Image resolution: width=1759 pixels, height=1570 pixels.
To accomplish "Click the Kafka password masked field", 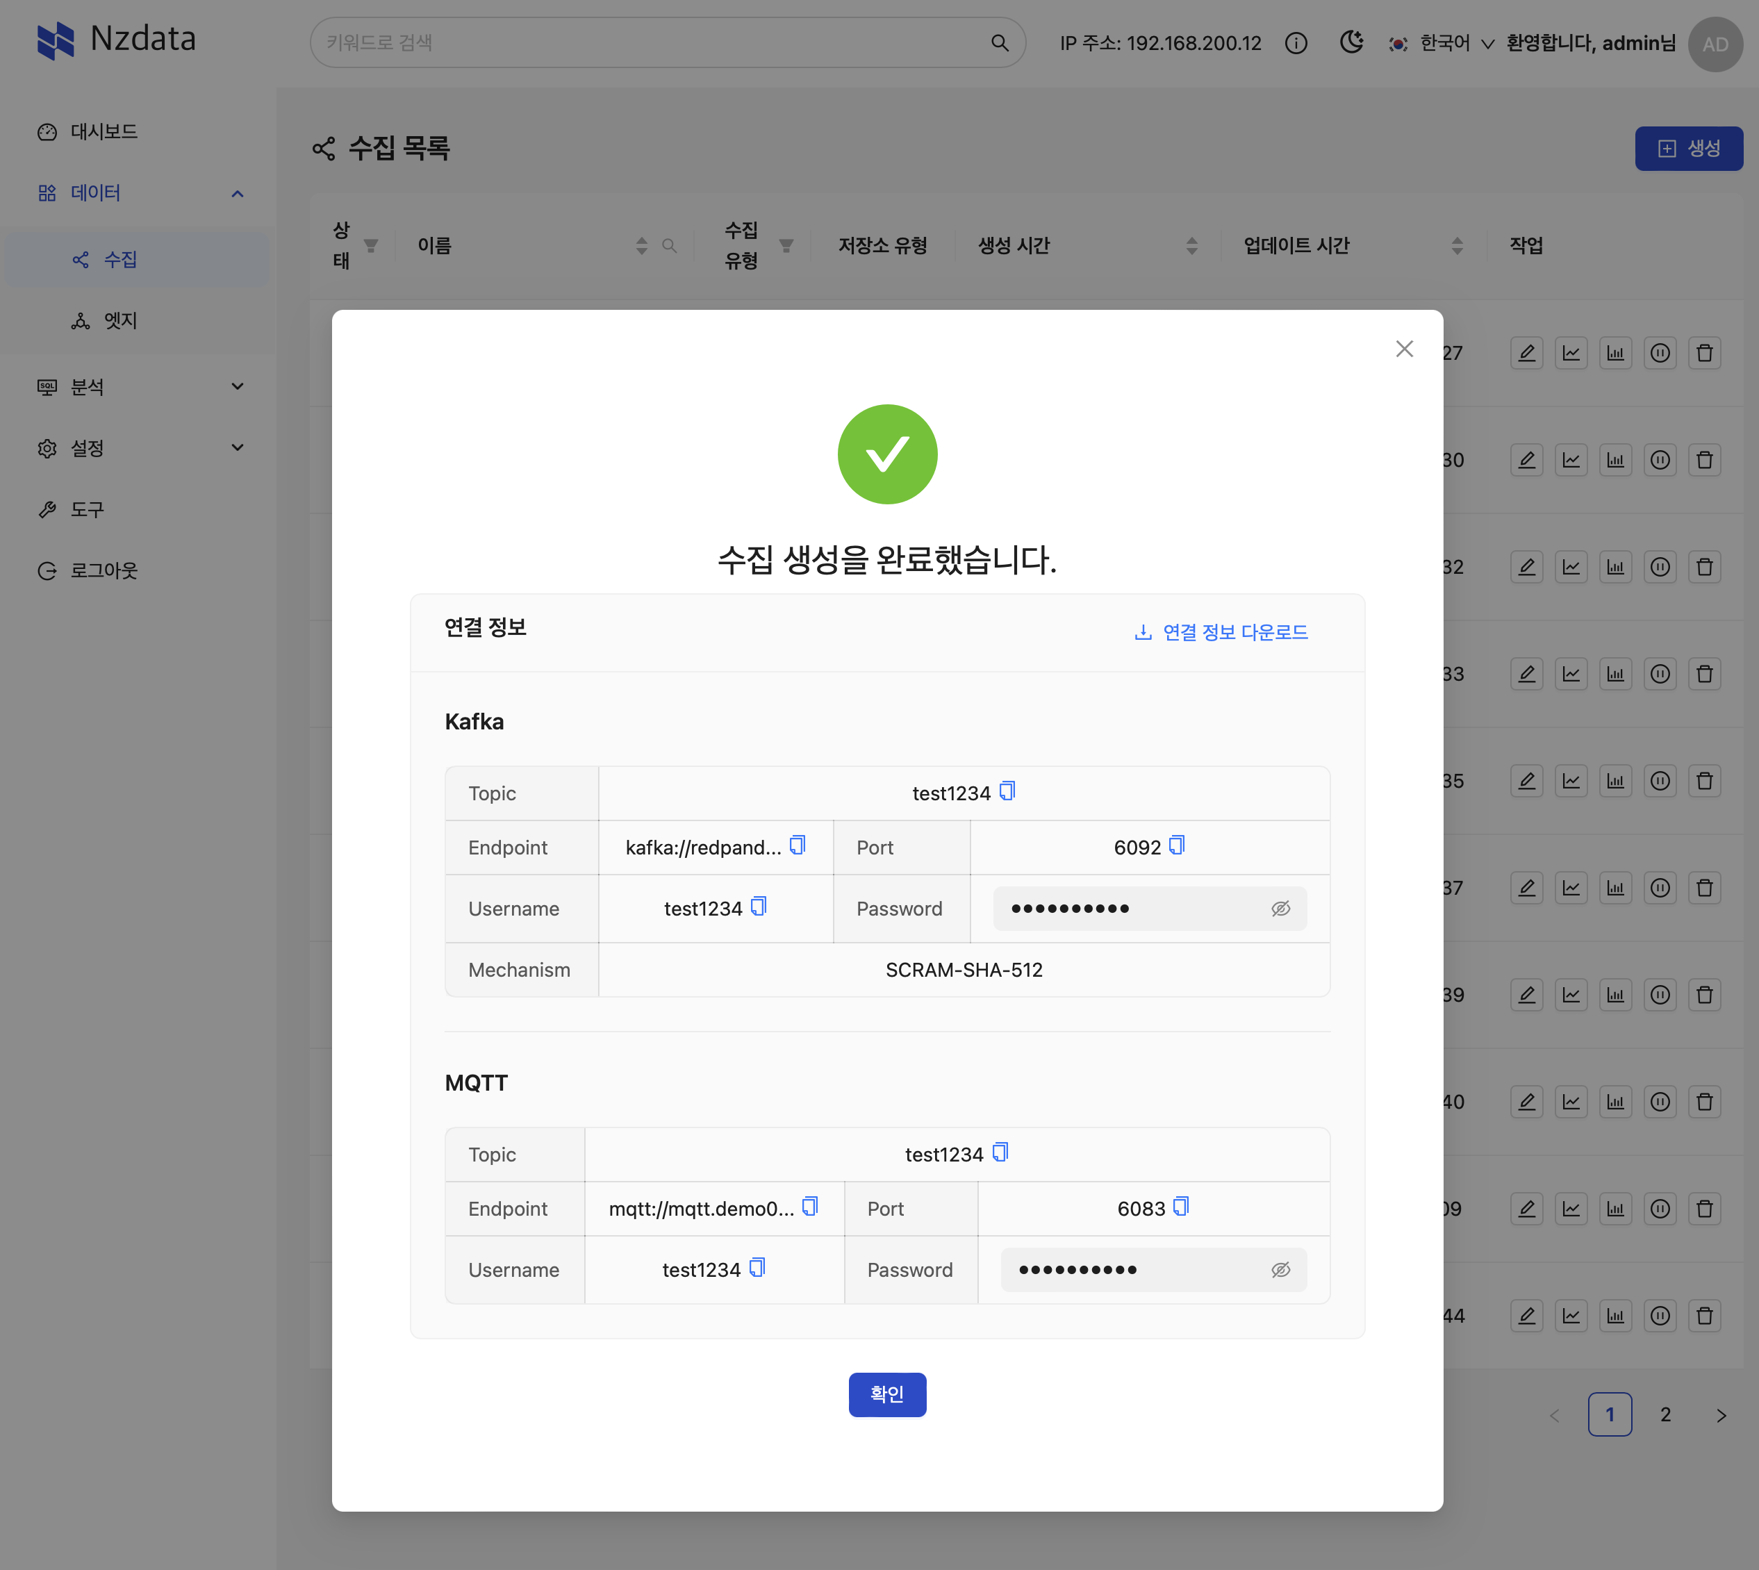I will click(x=1149, y=909).
